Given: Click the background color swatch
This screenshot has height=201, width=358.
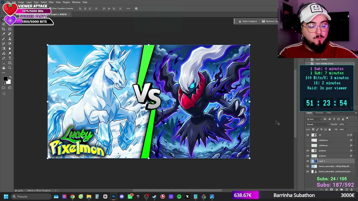Looking at the screenshot, I should [9, 82].
